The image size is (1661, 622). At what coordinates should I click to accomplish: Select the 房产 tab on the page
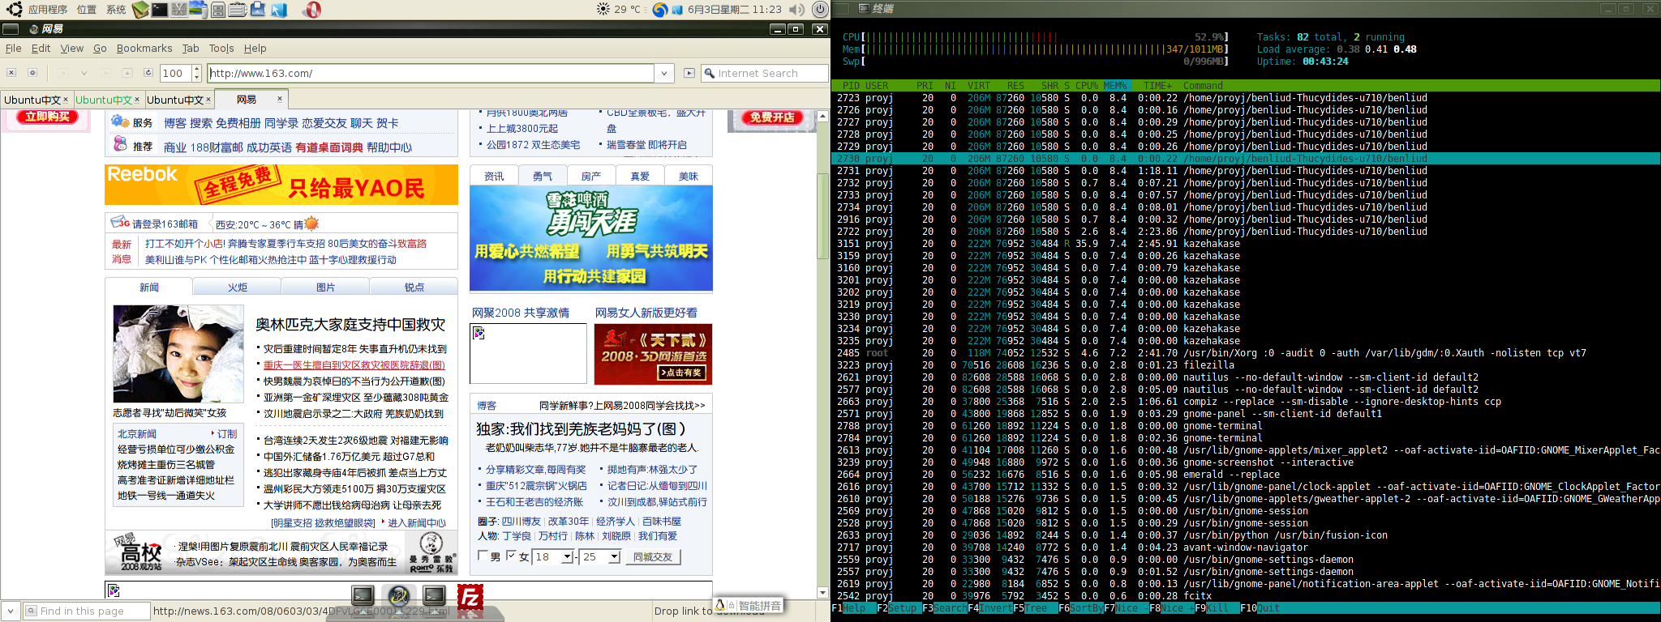coord(591,176)
